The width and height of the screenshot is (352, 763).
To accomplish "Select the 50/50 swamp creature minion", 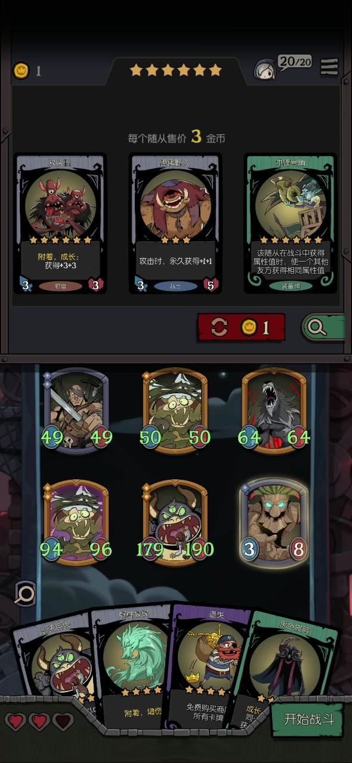I will coord(175,411).
